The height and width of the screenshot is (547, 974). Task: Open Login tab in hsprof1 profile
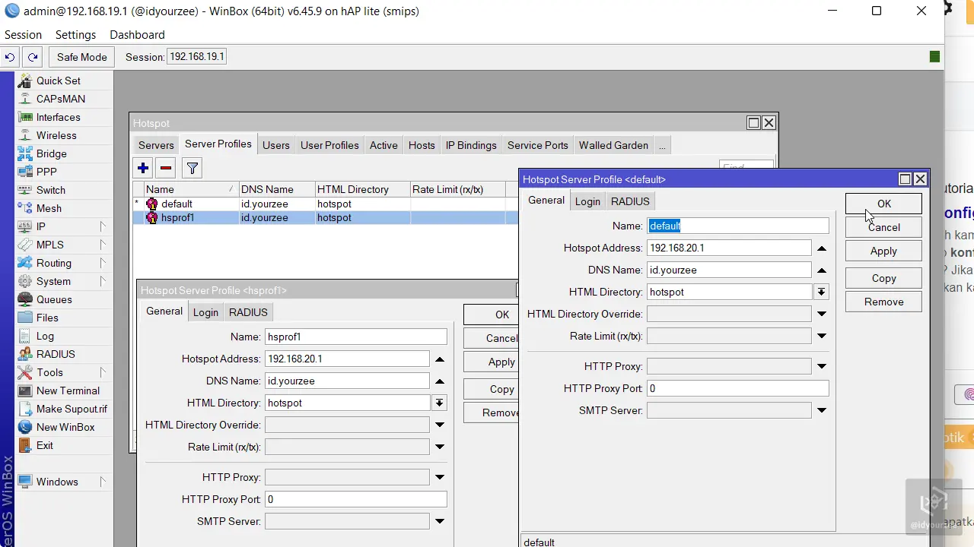point(205,312)
